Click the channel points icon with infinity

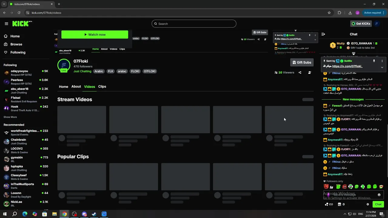[x=329, y=204]
